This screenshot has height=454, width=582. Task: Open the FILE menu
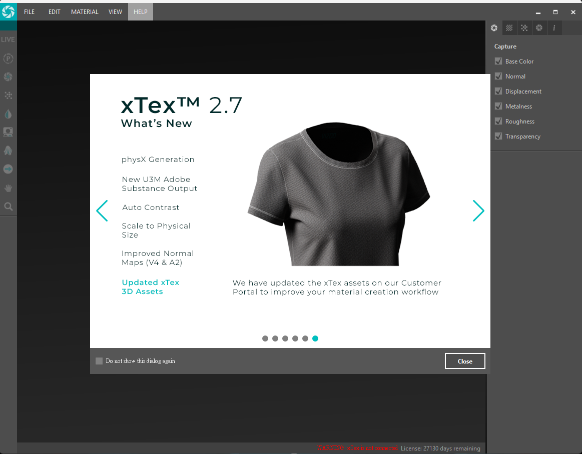pos(30,12)
